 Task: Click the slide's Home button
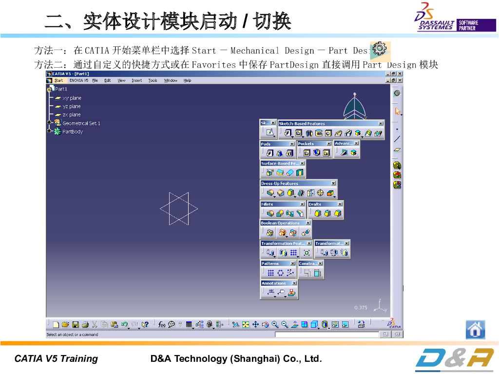pyautogui.click(x=476, y=330)
